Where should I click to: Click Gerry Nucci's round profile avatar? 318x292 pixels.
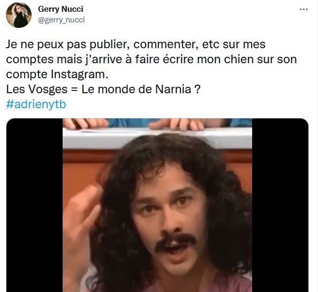tap(19, 15)
